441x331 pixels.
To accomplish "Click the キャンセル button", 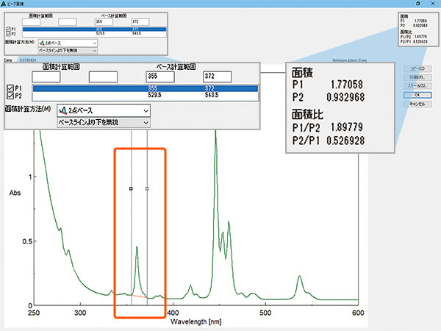I will pyautogui.click(x=417, y=104).
